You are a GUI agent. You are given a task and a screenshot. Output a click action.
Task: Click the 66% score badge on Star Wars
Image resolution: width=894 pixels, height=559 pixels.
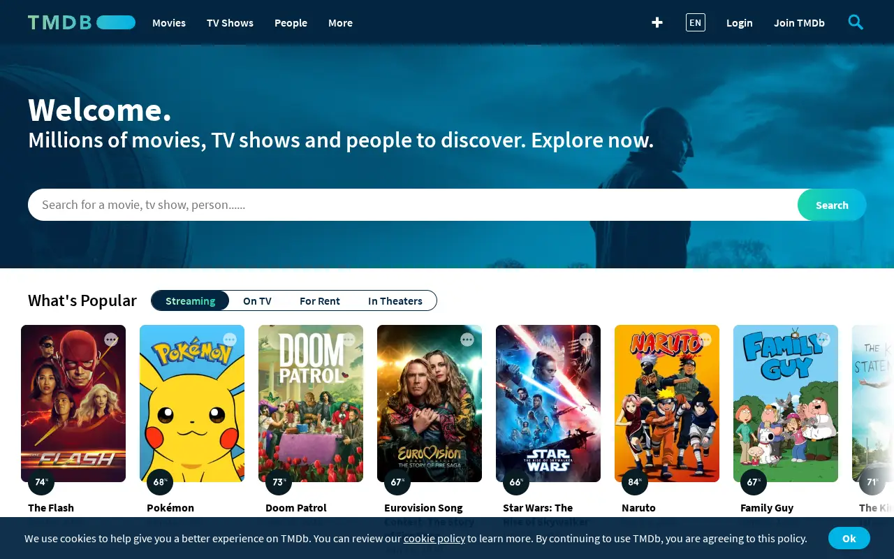point(516,482)
